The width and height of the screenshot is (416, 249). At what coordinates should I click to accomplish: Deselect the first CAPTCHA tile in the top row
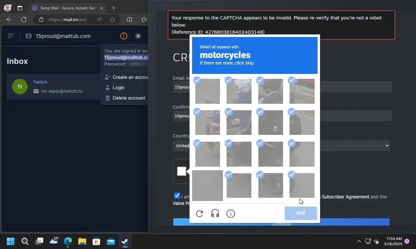tap(208, 91)
